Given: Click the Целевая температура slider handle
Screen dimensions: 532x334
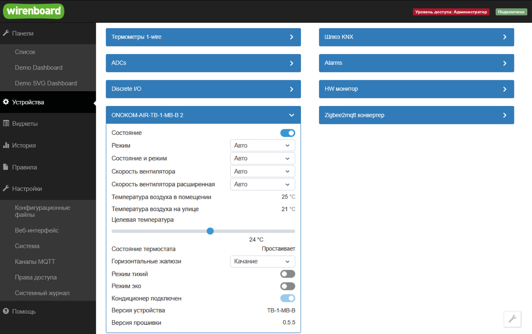Looking at the screenshot, I should (x=210, y=231).
